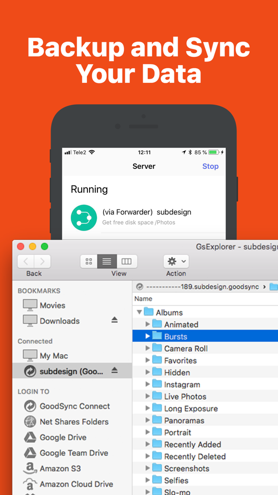278x495 pixels.
Task: Sort by the Name column header
Action: click(x=143, y=299)
